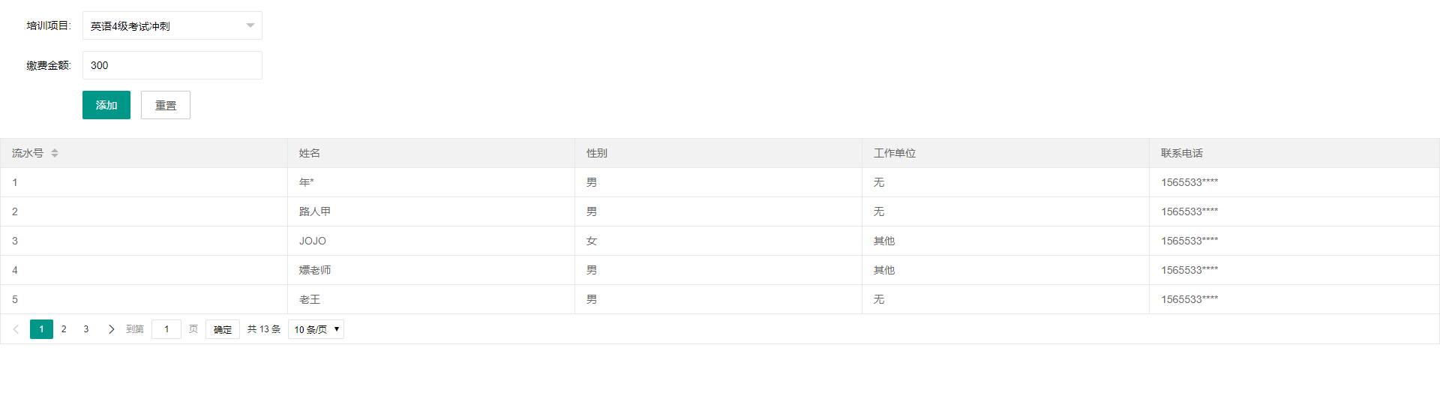Image resolution: width=1440 pixels, height=402 pixels.
Task: Click the green 添加 button
Action: click(106, 105)
